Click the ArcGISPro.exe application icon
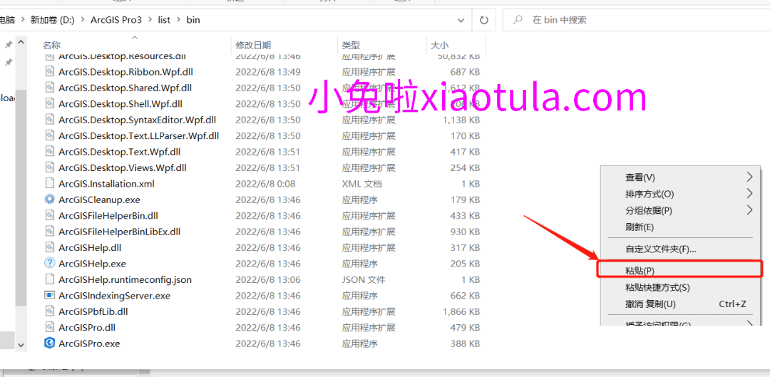This screenshot has height=377, width=770. (49, 344)
